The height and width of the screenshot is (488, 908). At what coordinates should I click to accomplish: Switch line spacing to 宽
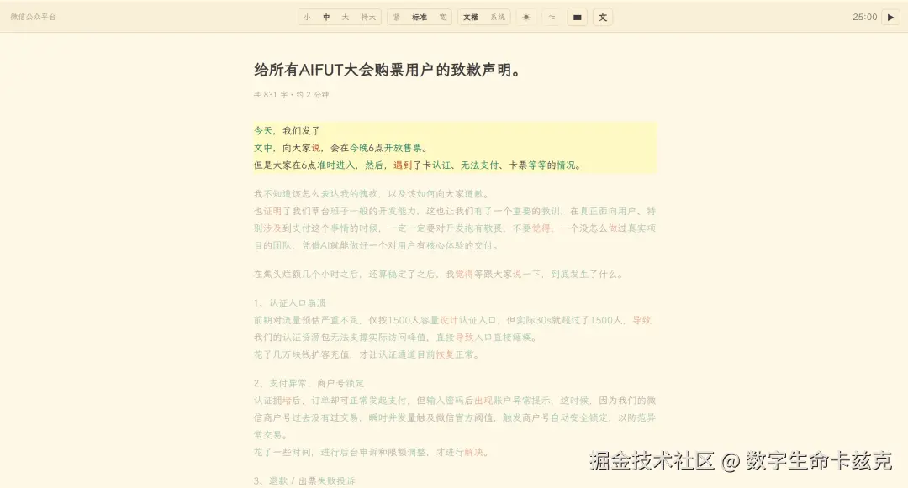point(441,17)
